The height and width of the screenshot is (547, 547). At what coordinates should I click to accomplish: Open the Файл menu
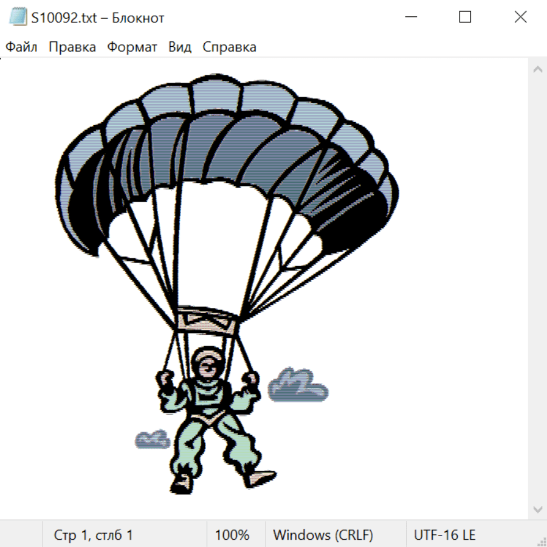click(x=22, y=47)
